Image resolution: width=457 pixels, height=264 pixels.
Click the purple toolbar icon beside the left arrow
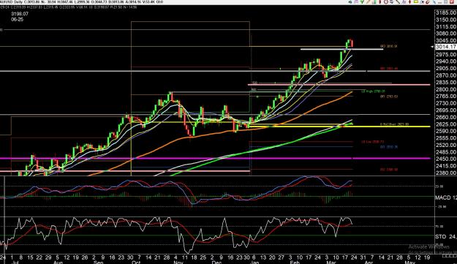[x=356, y=1]
